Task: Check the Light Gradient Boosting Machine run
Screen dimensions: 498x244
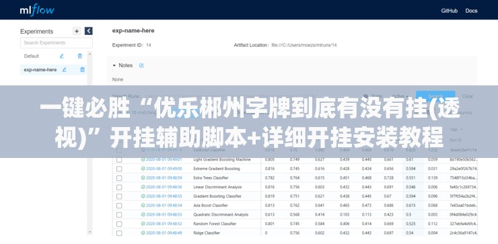Action: (x=119, y=159)
